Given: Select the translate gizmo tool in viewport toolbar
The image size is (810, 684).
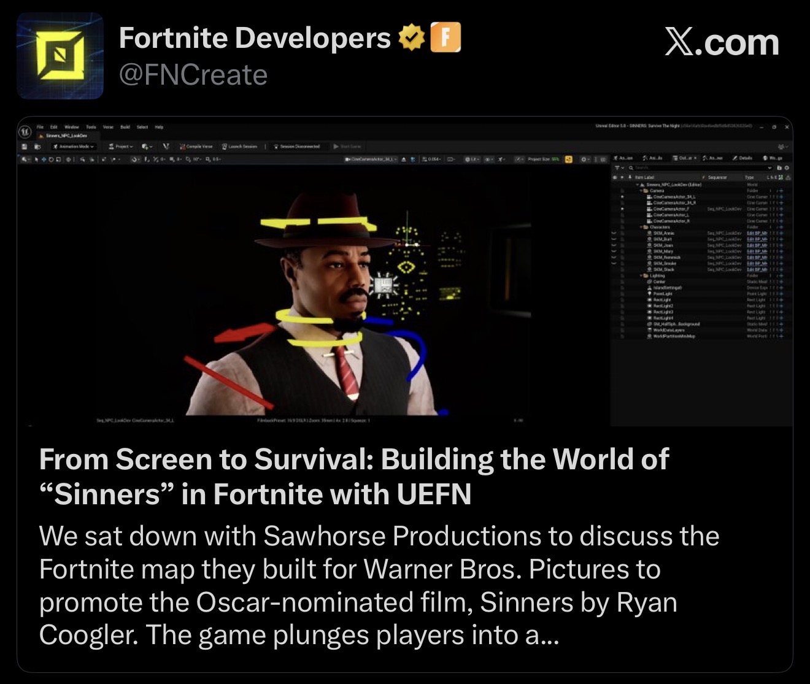Looking at the screenshot, I should 44,159.
